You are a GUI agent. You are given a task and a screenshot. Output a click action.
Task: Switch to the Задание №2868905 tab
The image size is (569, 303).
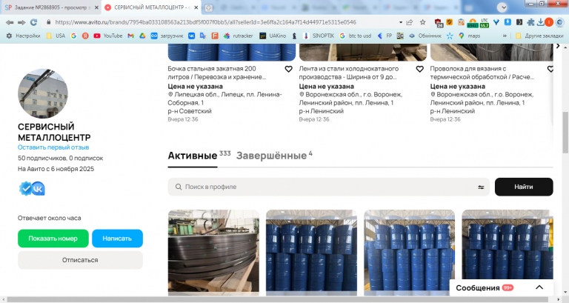(x=51, y=7)
